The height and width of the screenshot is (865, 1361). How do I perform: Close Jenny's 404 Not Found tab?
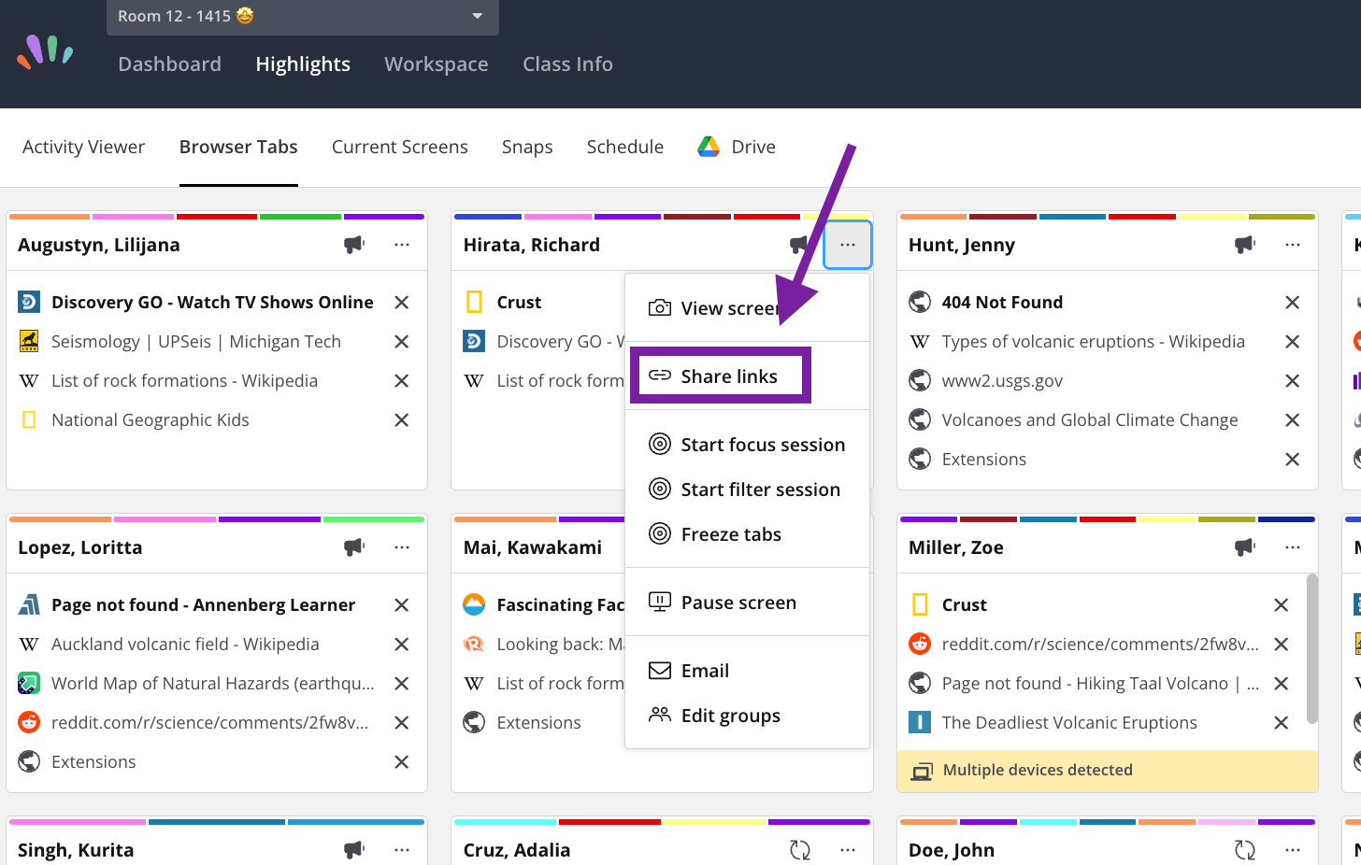click(x=1293, y=303)
